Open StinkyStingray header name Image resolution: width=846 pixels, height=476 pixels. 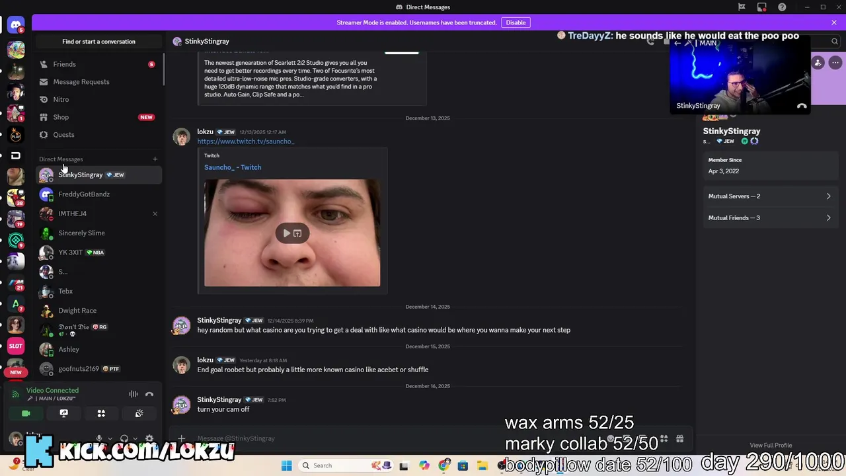pyautogui.click(x=207, y=41)
